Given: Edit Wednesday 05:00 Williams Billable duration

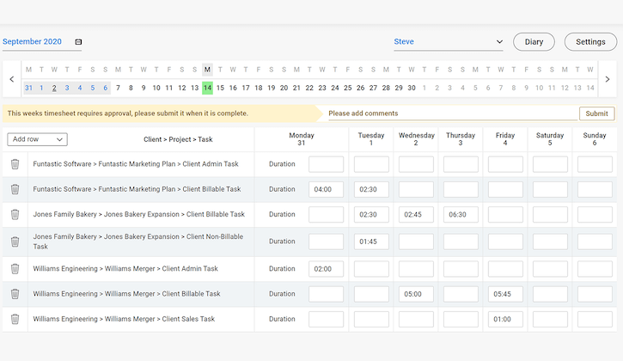Looking at the screenshot, I should tap(416, 294).
